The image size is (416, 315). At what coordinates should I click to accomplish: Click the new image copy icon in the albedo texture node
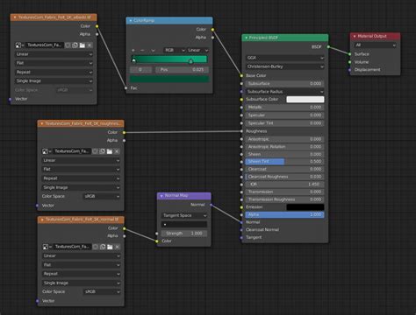[75, 45]
